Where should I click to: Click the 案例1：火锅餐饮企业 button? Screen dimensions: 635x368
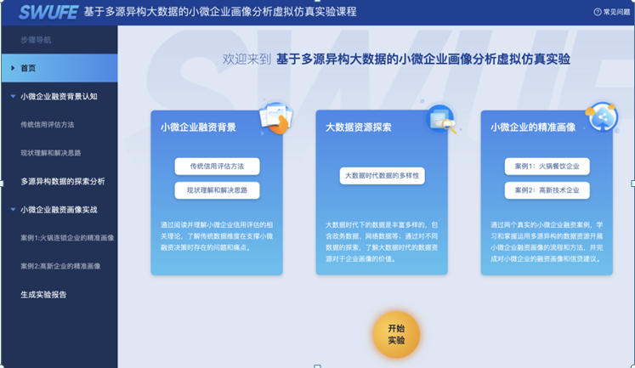coord(547,167)
